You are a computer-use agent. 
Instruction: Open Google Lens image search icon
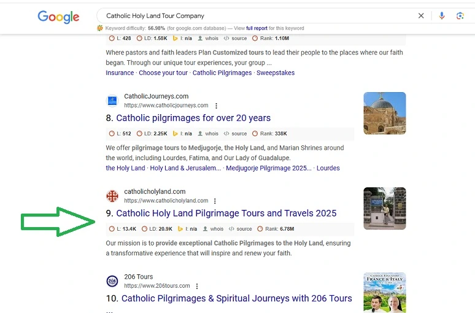(x=460, y=16)
